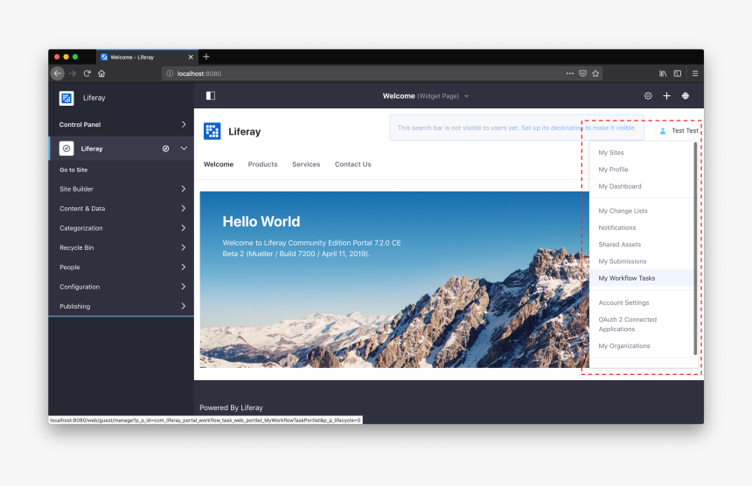Click the Liferay logo in page header
Screen dimensions: 752x486
[x=212, y=131]
